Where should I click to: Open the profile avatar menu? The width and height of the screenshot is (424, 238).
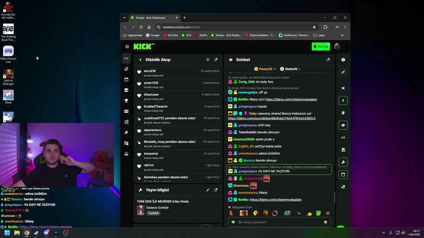337,47
